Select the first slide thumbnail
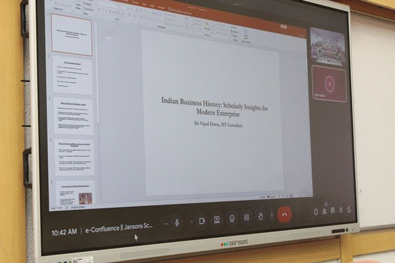Screen dimensions: 395x263 click(72, 34)
